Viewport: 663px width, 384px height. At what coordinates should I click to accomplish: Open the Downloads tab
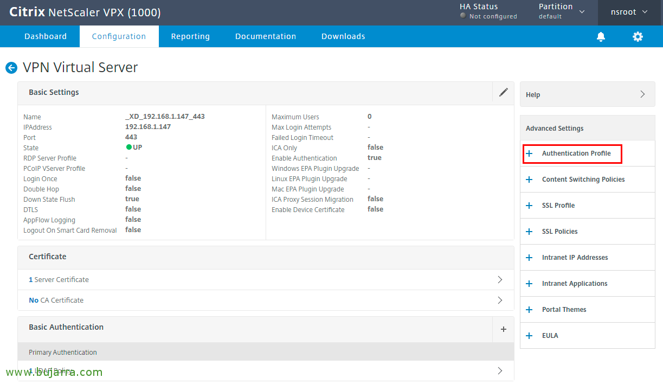pyautogui.click(x=343, y=36)
